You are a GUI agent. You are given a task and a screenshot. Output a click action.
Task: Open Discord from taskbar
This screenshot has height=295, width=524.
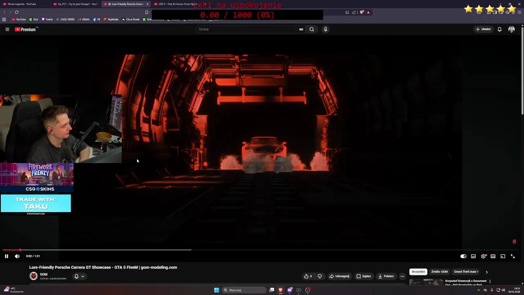pos(290,290)
